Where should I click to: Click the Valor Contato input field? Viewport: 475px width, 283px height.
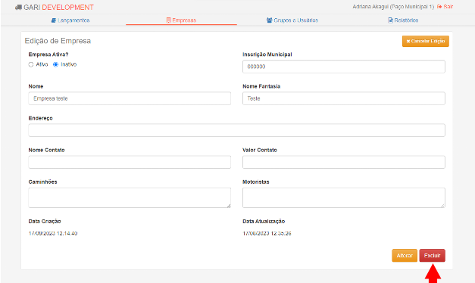pyautogui.click(x=344, y=162)
